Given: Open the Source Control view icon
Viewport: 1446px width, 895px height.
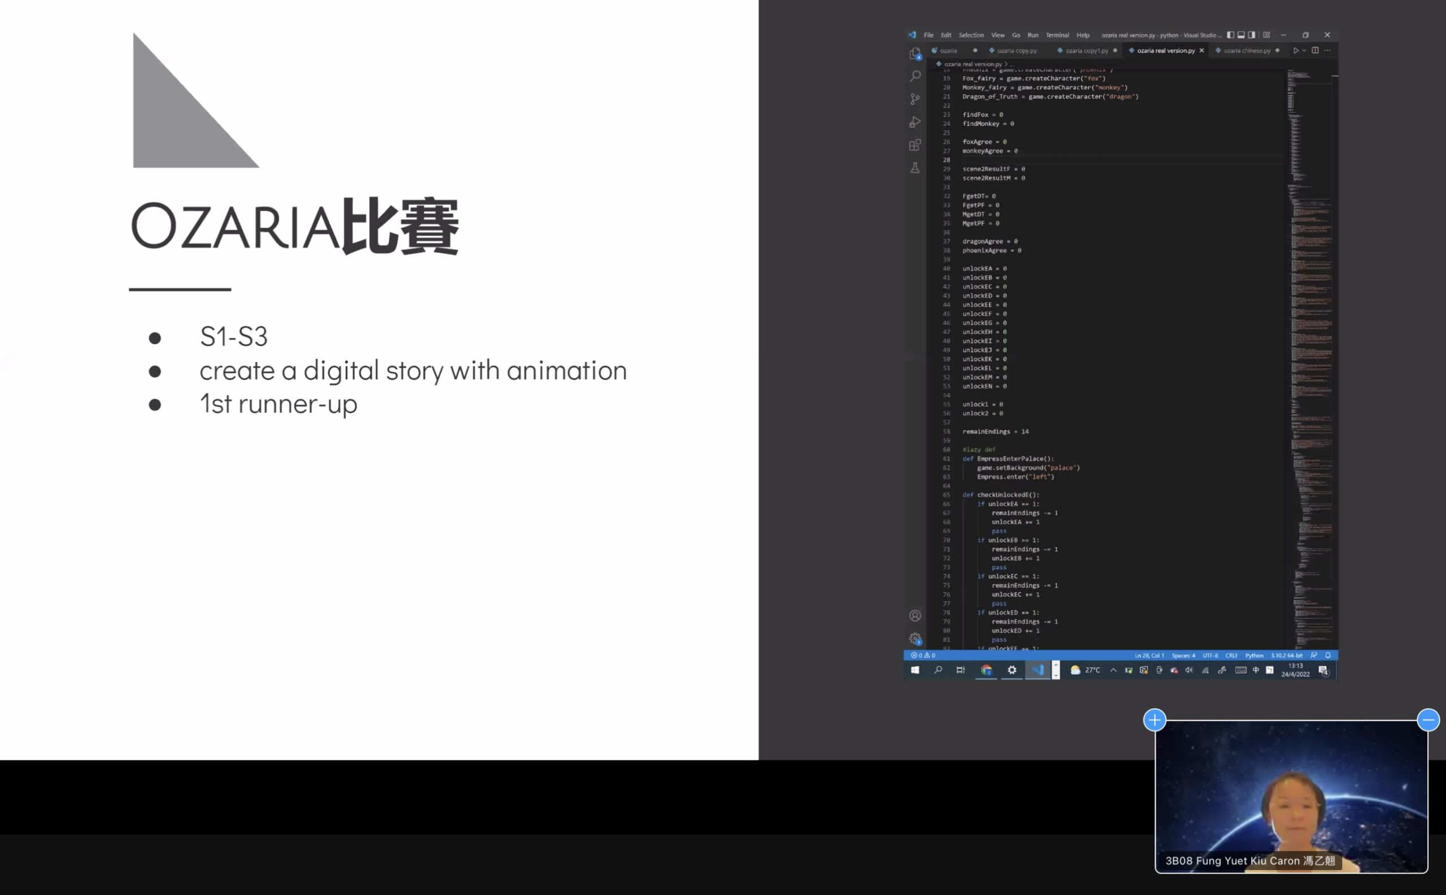Looking at the screenshot, I should [915, 99].
